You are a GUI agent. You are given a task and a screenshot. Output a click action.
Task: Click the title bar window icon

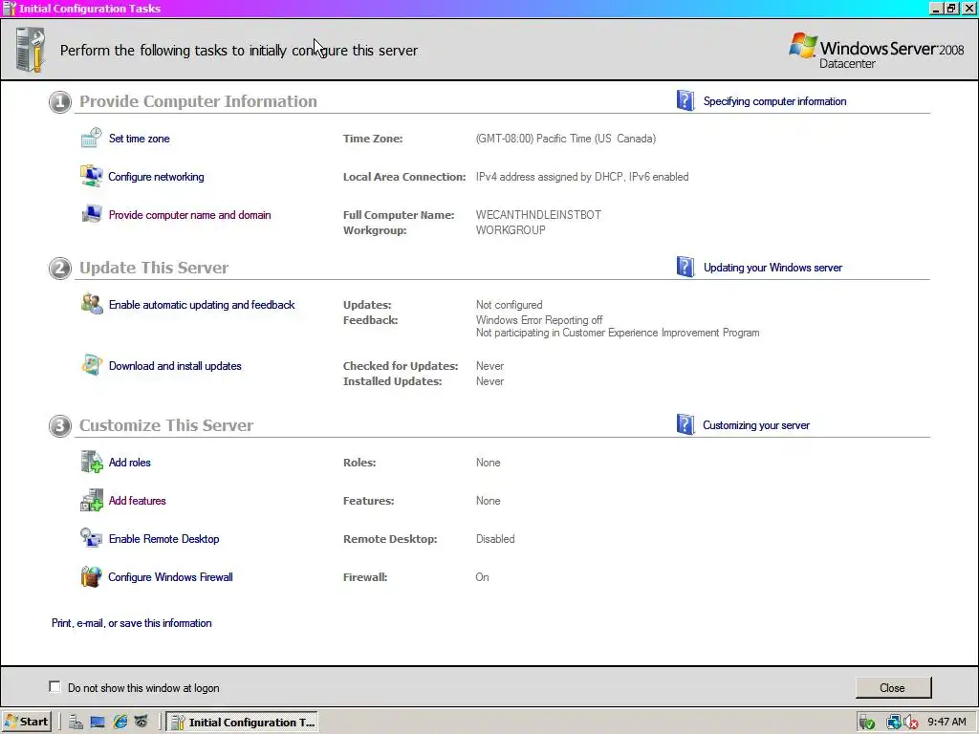[x=10, y=8]
